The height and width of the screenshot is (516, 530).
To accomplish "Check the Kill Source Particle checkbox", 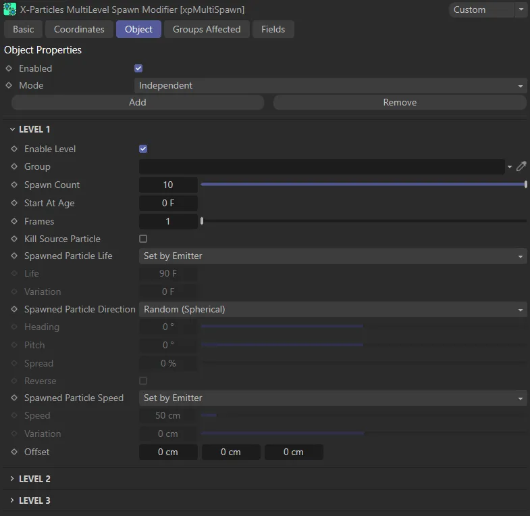I will pyautogui.click(x=143, y=239).
